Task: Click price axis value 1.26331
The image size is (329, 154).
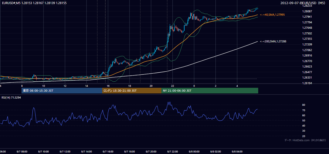Action: click(307, 78)
